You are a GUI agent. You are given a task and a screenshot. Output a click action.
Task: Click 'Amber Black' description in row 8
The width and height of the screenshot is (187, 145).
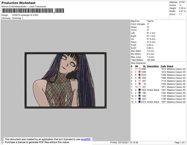[153, 90]
